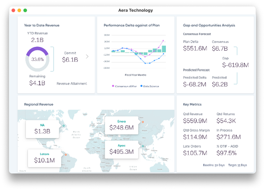Click the Regional Revenue heading
The height and width of the screenshot is (190, 265).
pos(39,104)
